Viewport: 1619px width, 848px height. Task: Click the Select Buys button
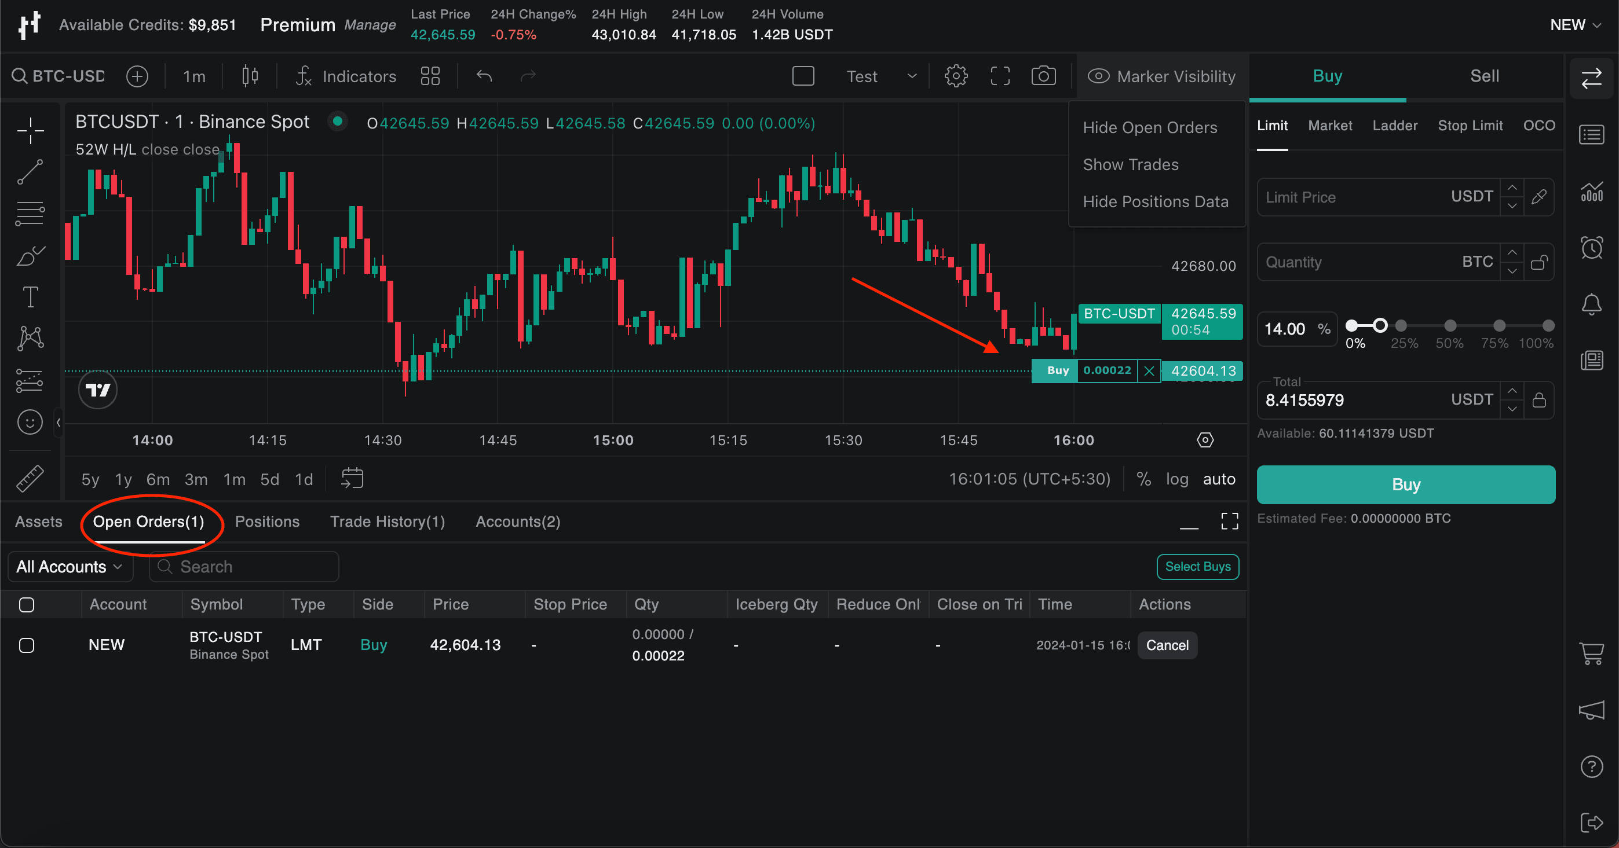point(1197,567)
